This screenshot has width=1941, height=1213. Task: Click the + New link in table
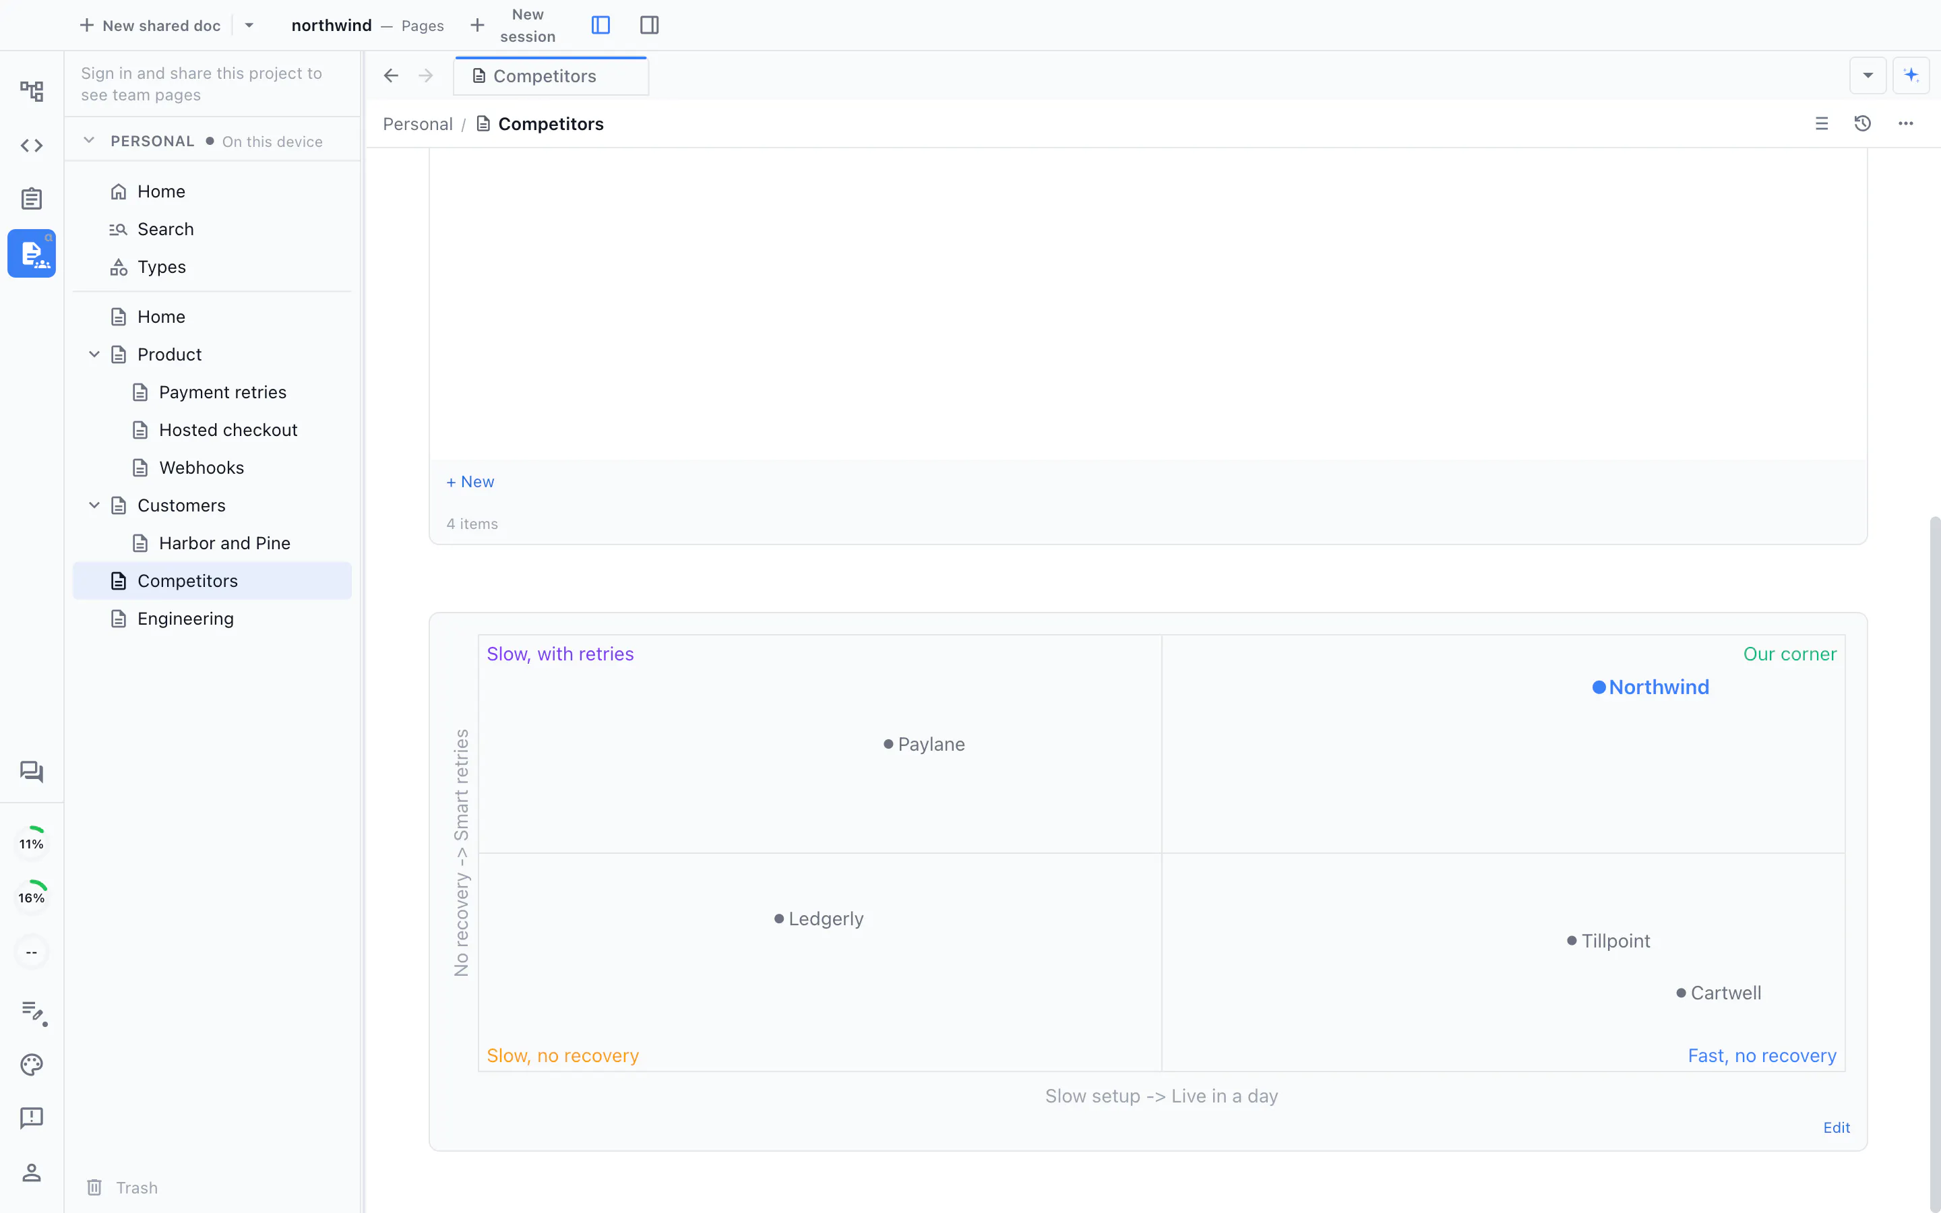470,482
